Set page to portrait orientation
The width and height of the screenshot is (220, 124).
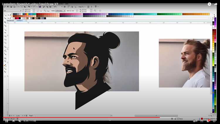tap(38, 11)
